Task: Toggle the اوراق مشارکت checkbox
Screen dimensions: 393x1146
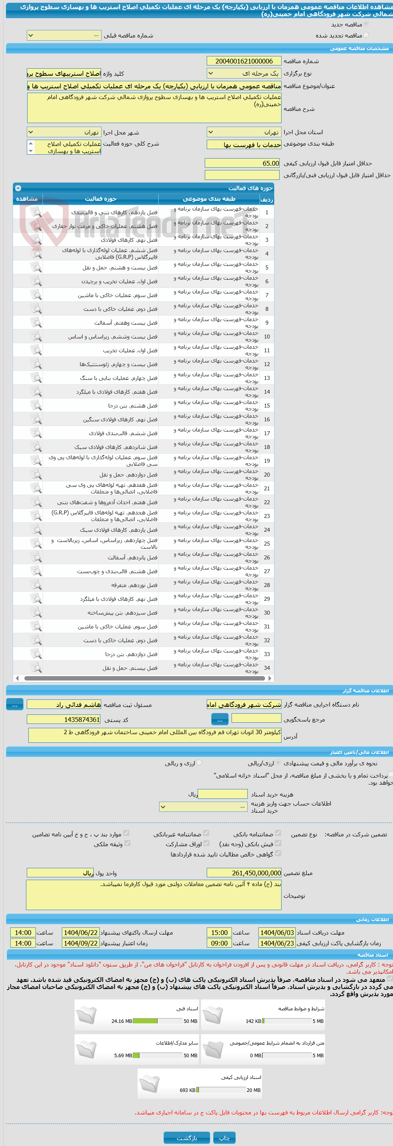Action: point(206,843)
